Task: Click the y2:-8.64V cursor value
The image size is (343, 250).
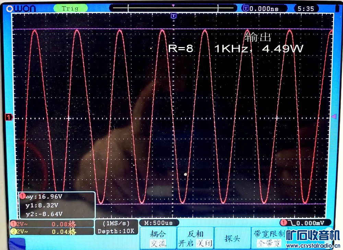Action: [x=44, y=214]
